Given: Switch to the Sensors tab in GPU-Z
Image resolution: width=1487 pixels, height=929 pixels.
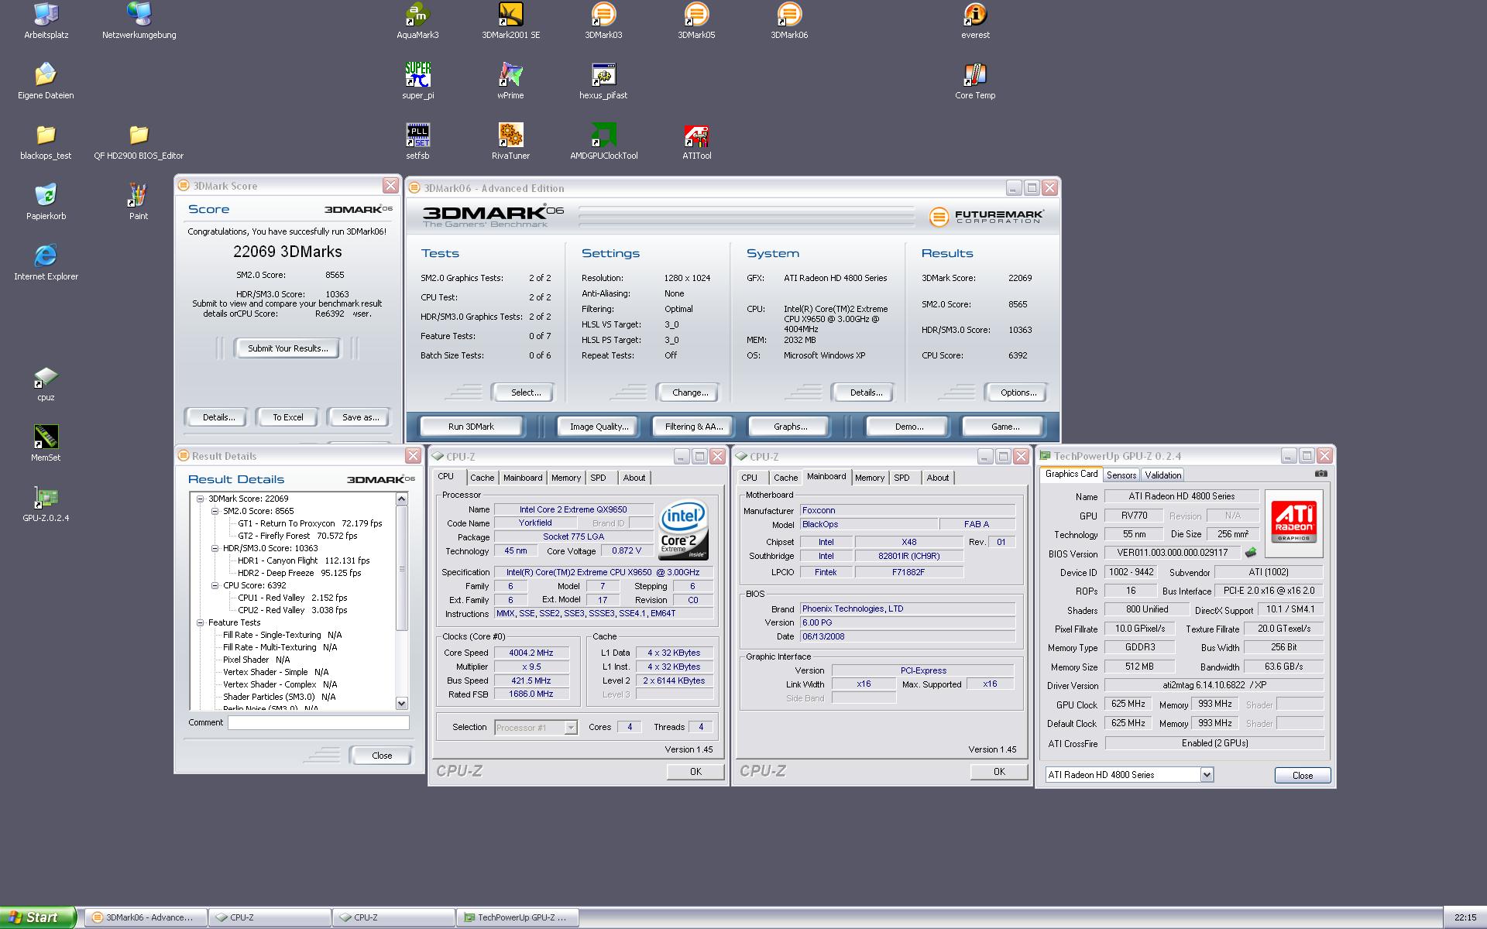Looking at the screenshot, I should (1121, 475).
